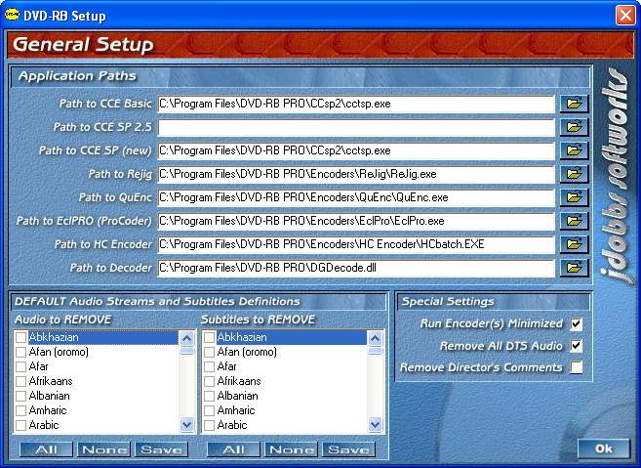Browse for the Decoder path
The height and width of the screenshot is (468, 641).
(574, 268)
